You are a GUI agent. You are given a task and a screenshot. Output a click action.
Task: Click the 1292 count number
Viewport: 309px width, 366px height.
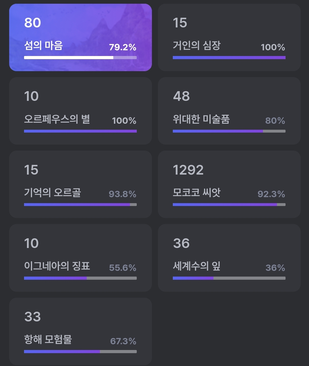[x=188, y=170]
